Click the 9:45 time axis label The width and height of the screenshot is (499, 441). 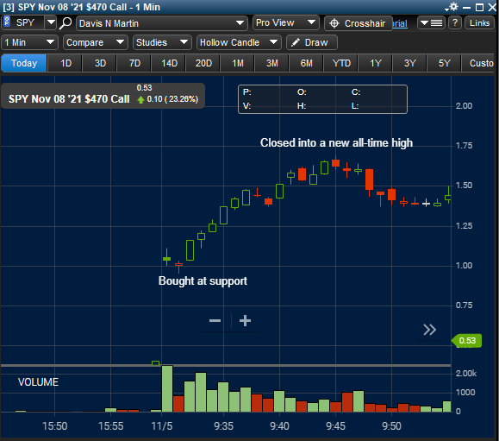(335, 426)
